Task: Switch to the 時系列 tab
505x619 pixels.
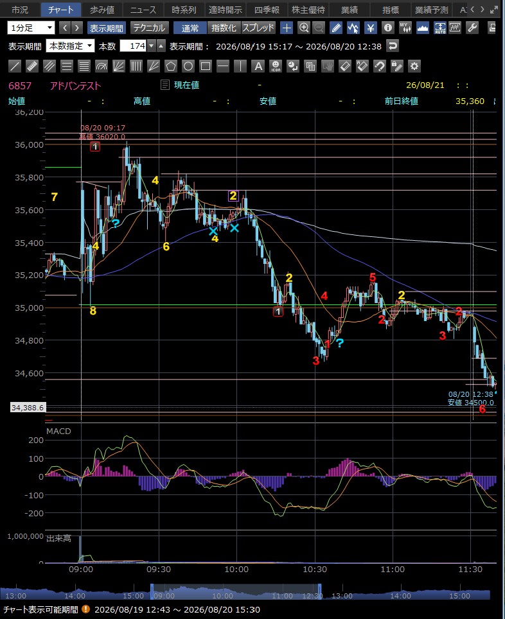Action: 184,10
